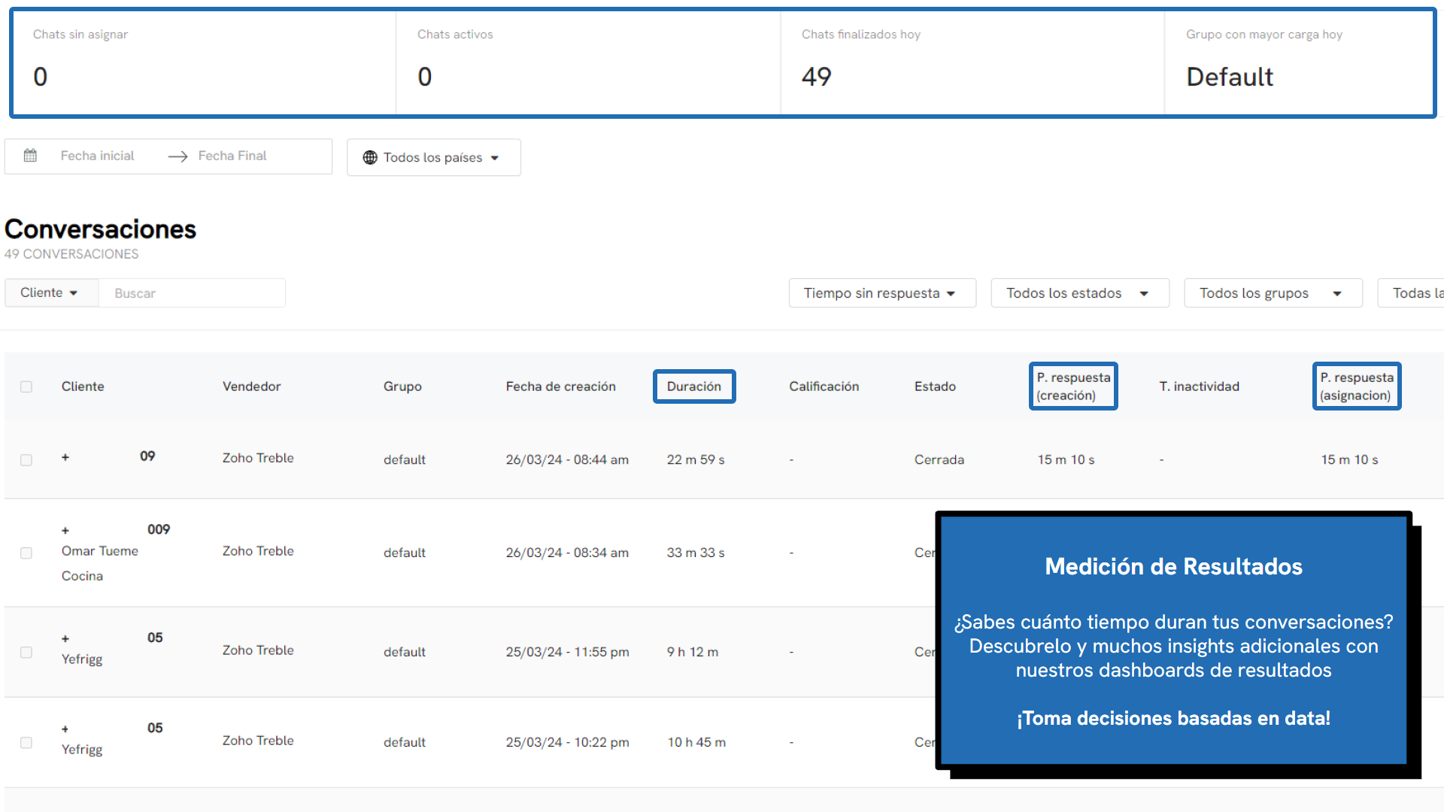This screenshot has height=812, width=1444.
Task: Tick the select-all checkbox in table header
Action: (26, 386)
